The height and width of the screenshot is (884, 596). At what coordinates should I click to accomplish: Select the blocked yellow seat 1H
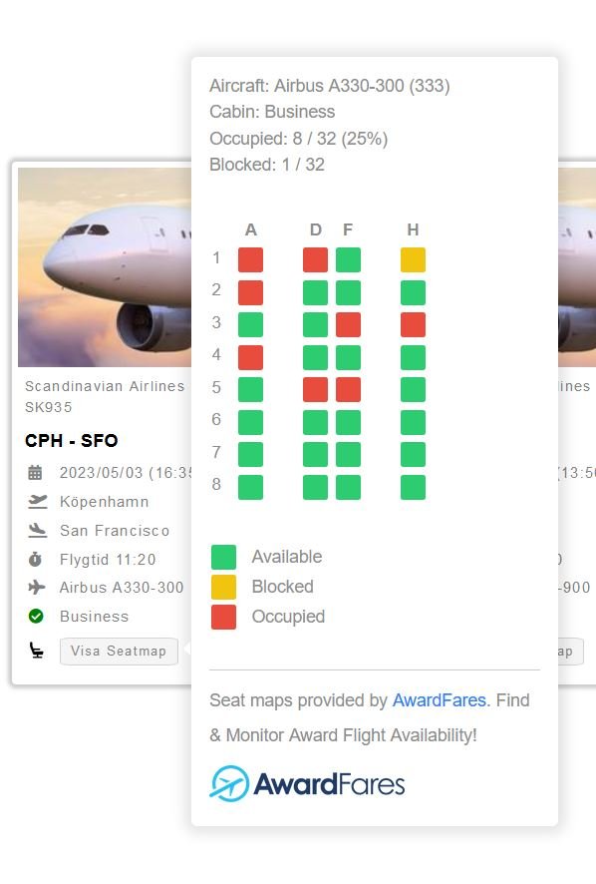[412, 258]
